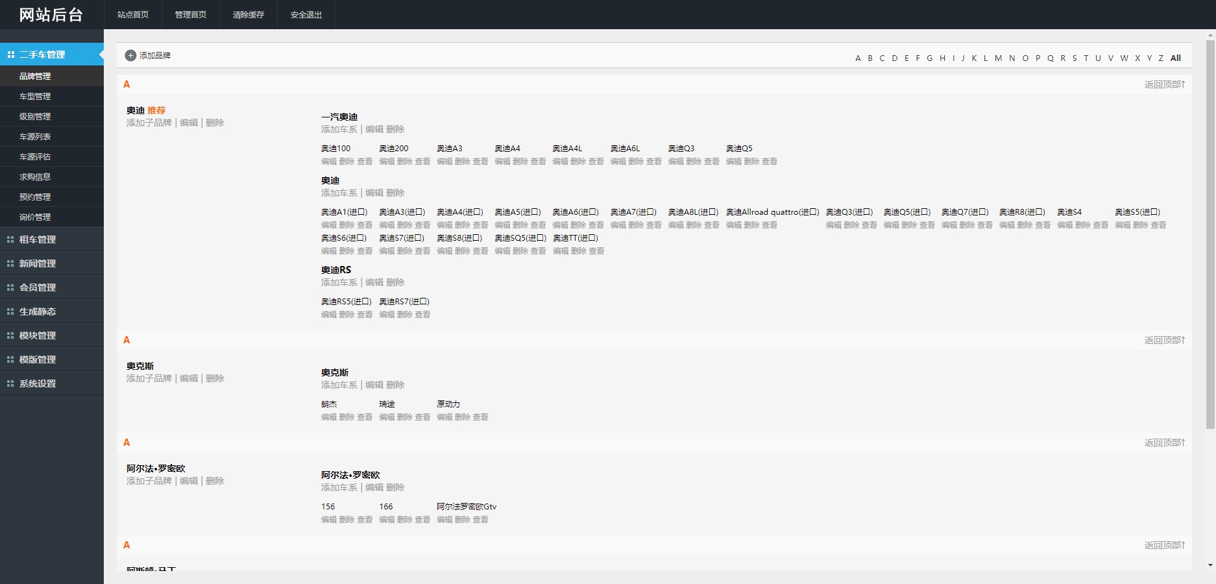
Task: Click the grid icon beside 模版管理
Action: [10, 359]
